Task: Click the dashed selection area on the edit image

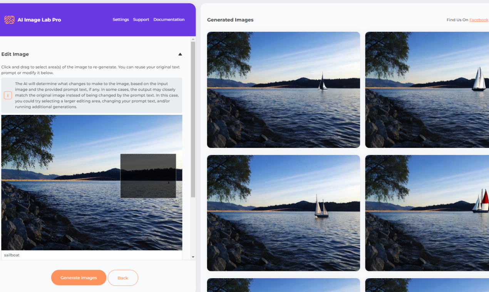Action: 148,176
